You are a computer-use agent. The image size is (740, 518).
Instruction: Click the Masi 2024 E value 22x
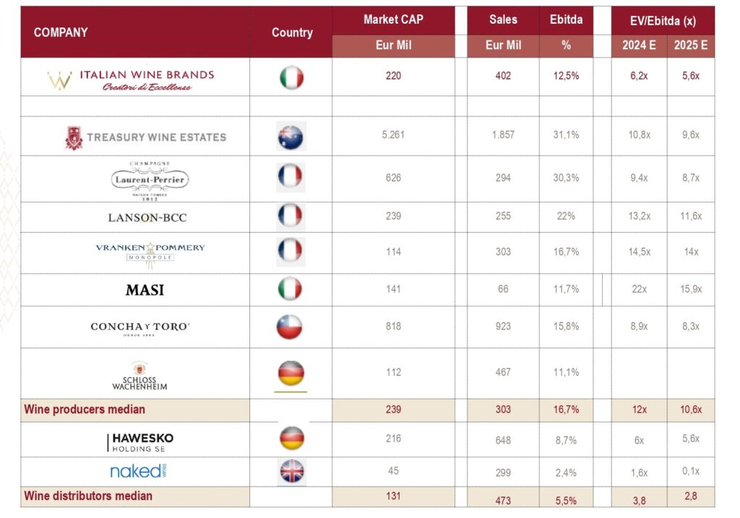point(639,289)
